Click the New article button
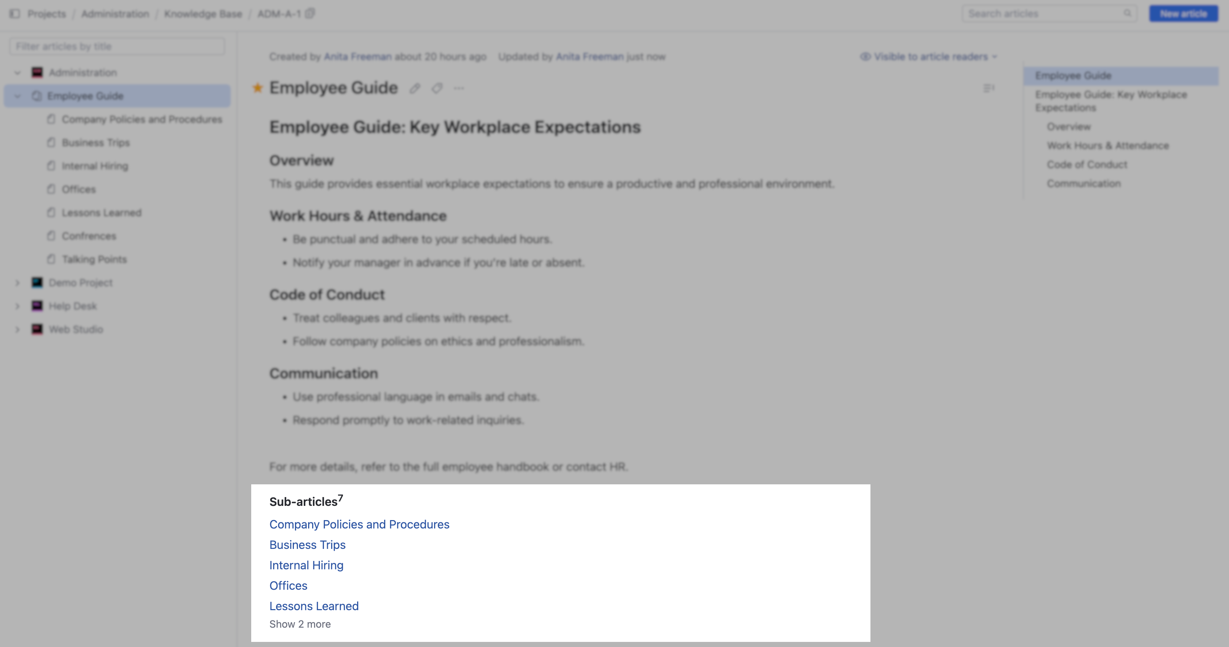The width and height of the screenshot is (1229, 647). coord(1184,13)
